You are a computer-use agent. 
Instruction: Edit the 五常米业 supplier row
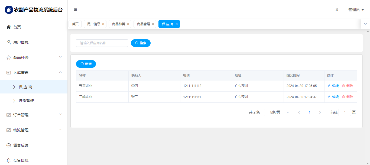click(x=333, y=86)
